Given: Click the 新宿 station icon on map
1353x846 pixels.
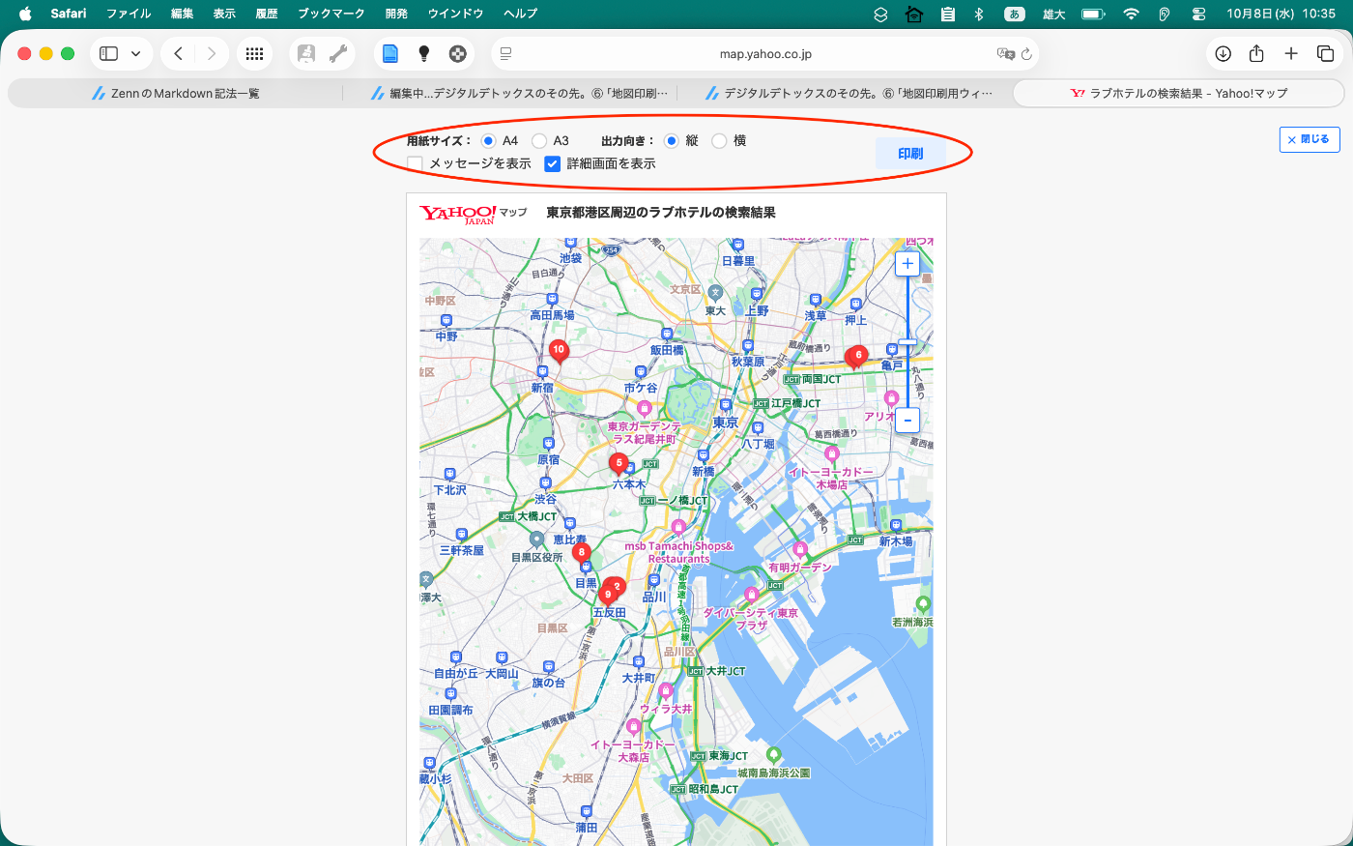Looking at the screenshot, I should (x=542, y=372).
